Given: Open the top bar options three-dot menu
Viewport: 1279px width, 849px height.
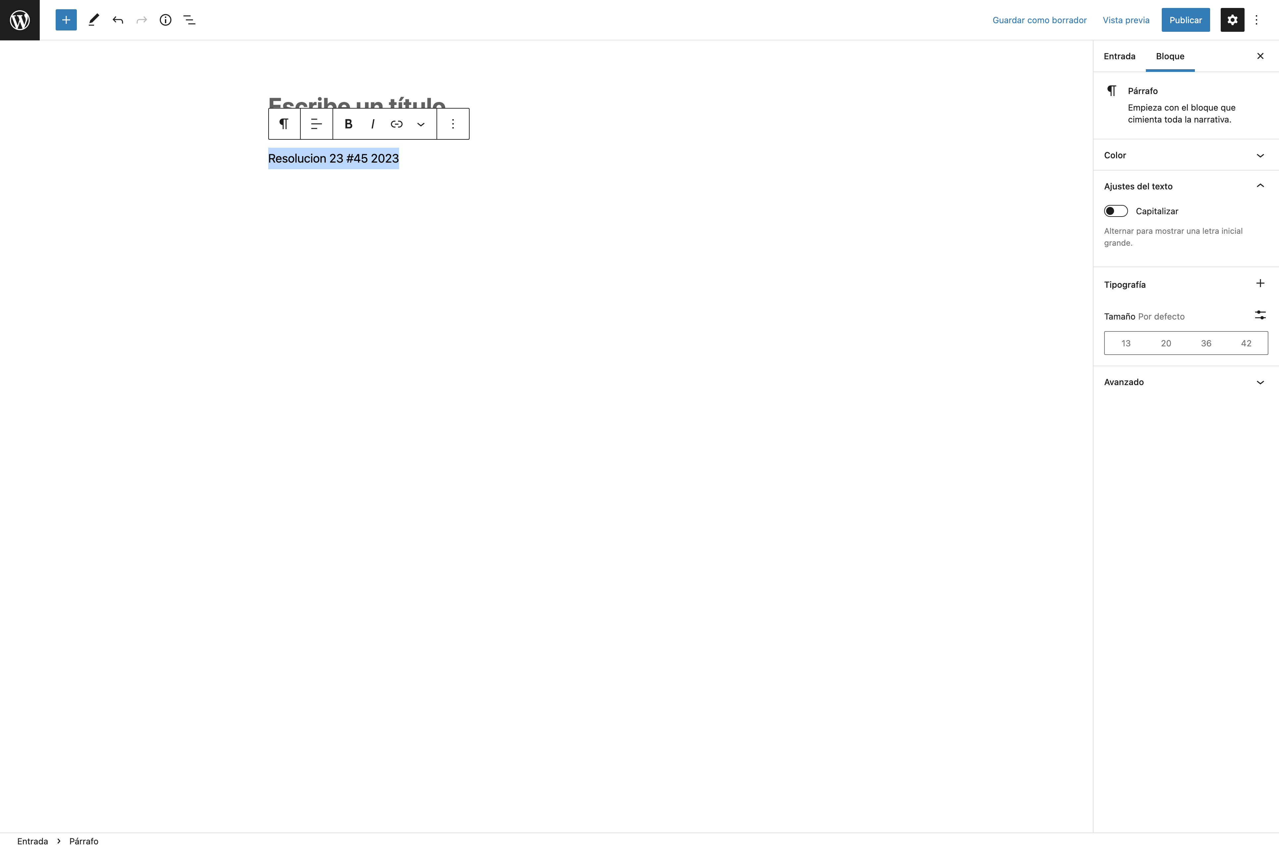Looking at the screenshot, I should pyautogui.click(x=1256, y=20).
